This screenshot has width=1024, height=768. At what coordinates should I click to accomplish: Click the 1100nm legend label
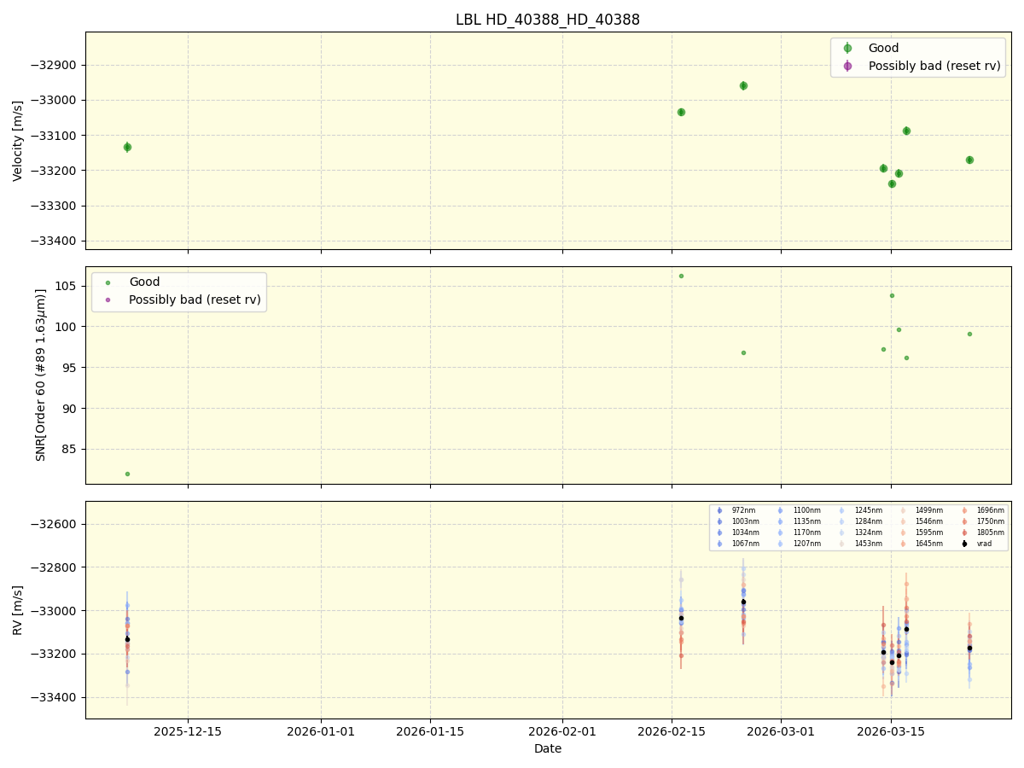(807, 510)
